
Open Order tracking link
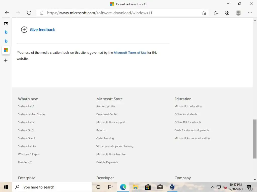coord(105,138)
